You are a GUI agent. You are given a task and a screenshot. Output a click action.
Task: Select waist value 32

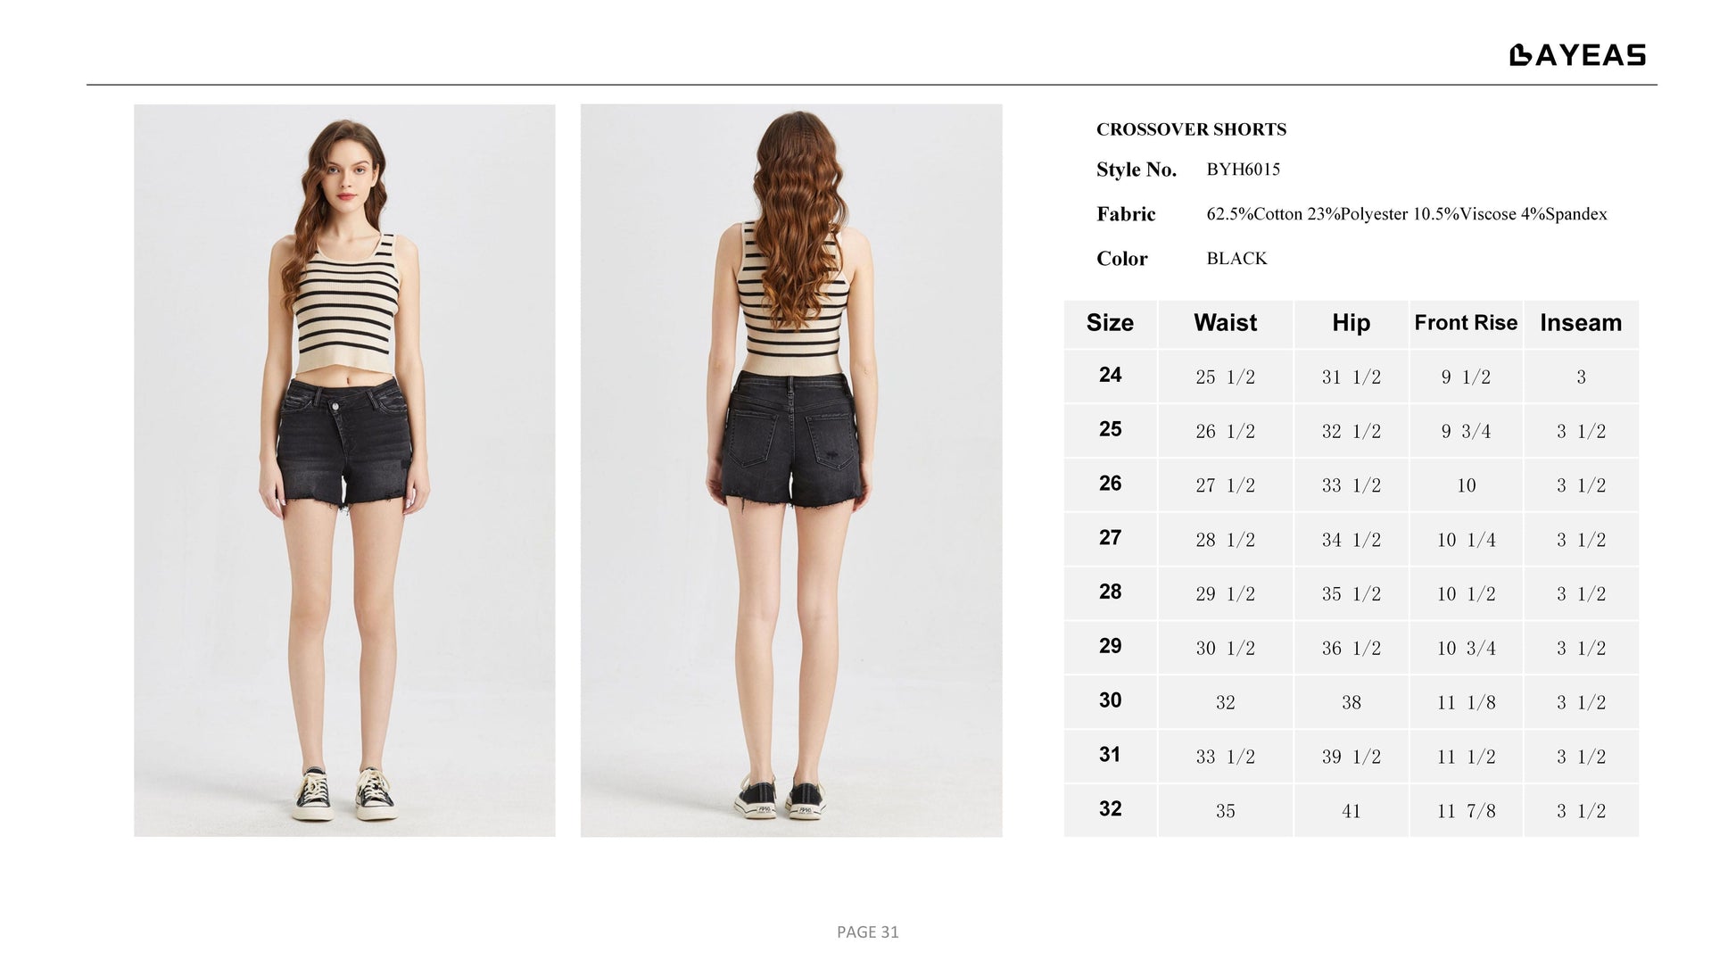[x=1225, y=703]
